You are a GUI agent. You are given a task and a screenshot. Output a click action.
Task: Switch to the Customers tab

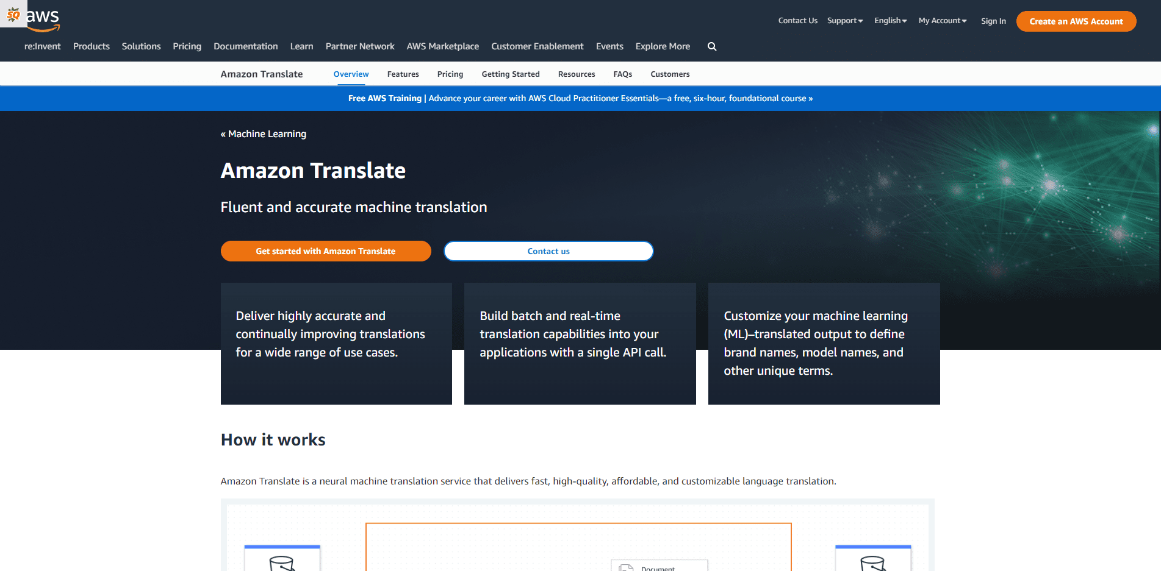point(669,74)
